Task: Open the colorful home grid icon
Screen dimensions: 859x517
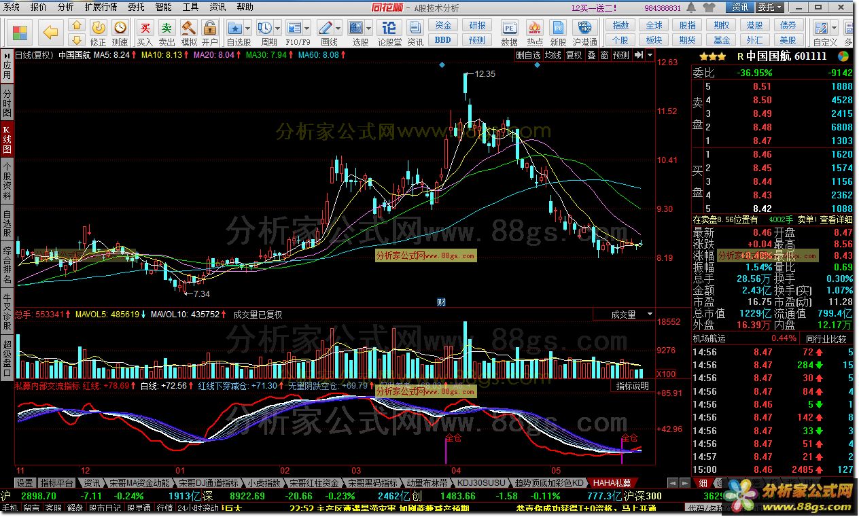Action: click(x=20, y=32)
